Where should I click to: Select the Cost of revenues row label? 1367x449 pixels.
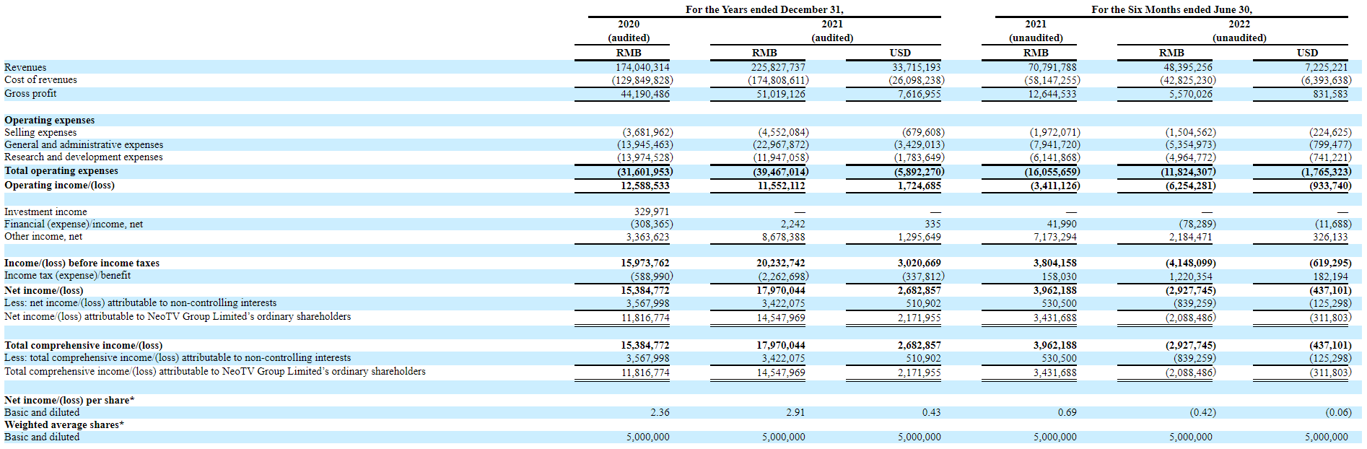[x=40, y=79]
